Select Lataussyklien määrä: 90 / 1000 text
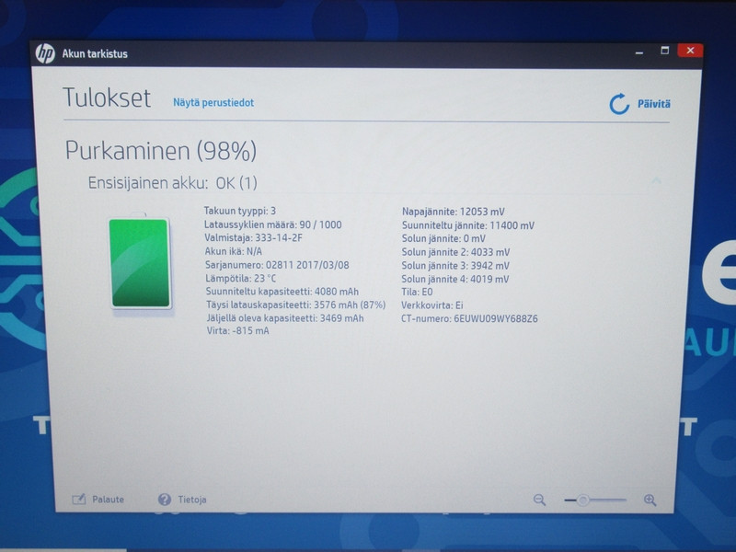The width and height of the screenshot is (736, 552). (272, 224)
